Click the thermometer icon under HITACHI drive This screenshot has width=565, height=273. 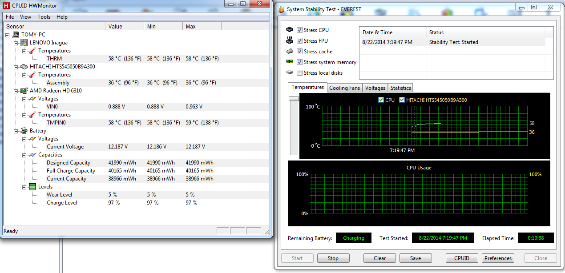pyautogui.click(x=32, y=75)
